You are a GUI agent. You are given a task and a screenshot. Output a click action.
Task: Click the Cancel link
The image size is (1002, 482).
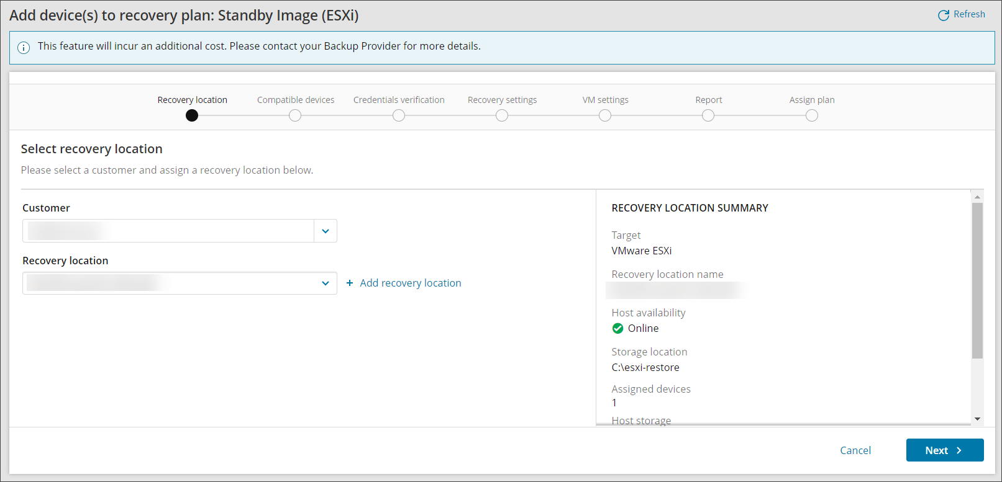(855, 450)
